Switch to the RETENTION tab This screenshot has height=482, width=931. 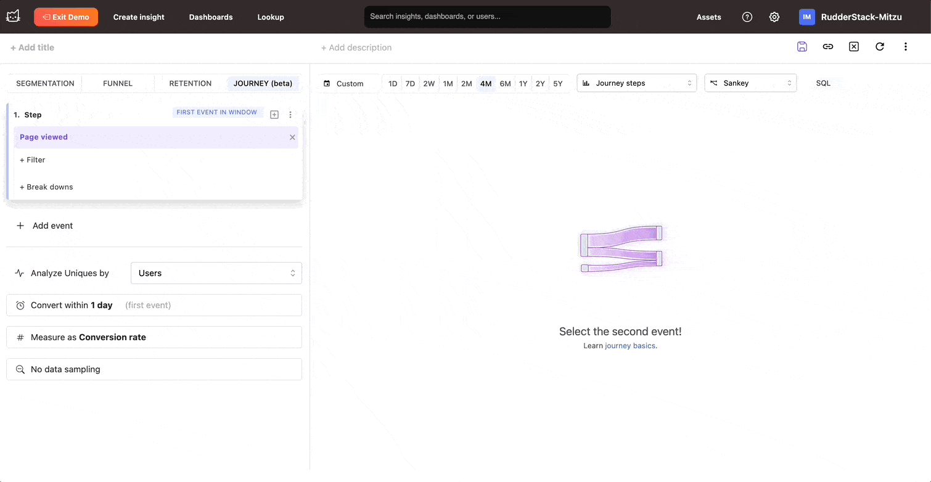[190, 83]
